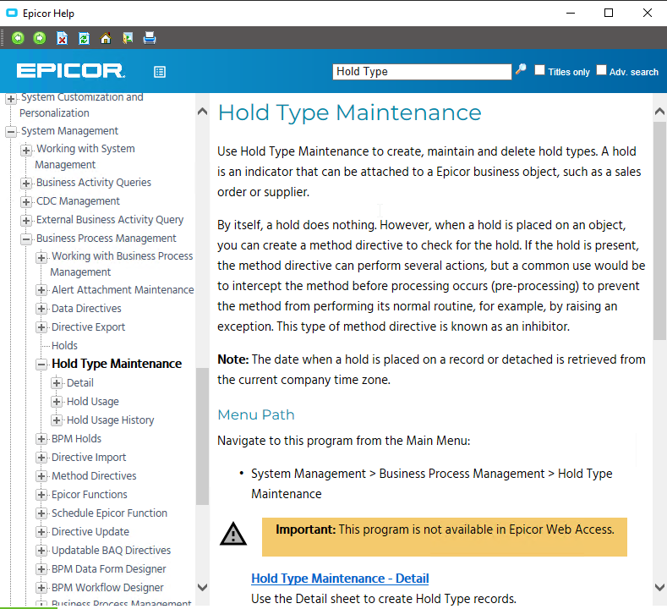The image size is (667, 609).
Task: Click the content pane scroll up arrow
Action: click(659, 112)
